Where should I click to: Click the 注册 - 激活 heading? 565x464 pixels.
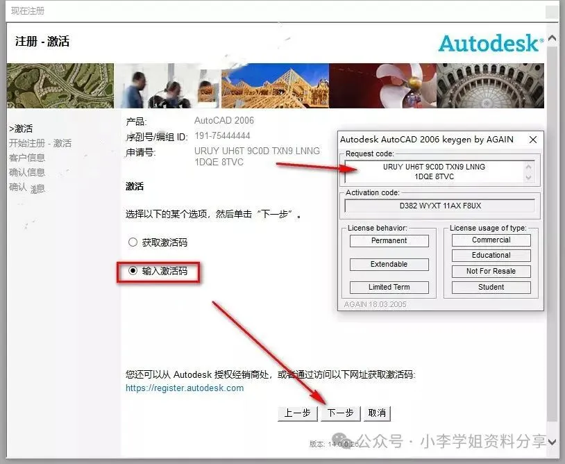coord(42,42)
